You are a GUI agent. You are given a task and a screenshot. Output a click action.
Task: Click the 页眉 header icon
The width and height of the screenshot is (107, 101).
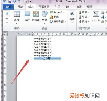80,12
